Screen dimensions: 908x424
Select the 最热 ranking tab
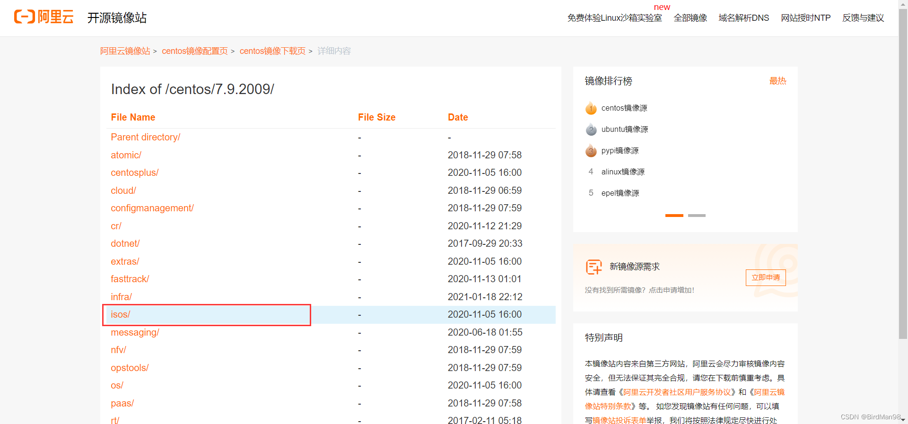pos(777,81)
